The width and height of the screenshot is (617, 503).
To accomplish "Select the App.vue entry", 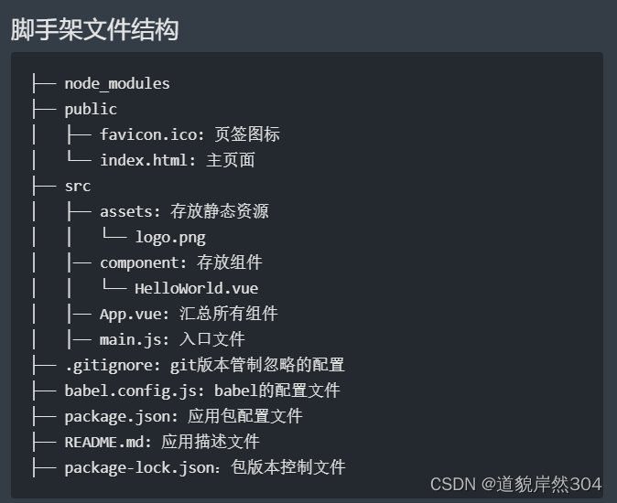I will [131, 315].
